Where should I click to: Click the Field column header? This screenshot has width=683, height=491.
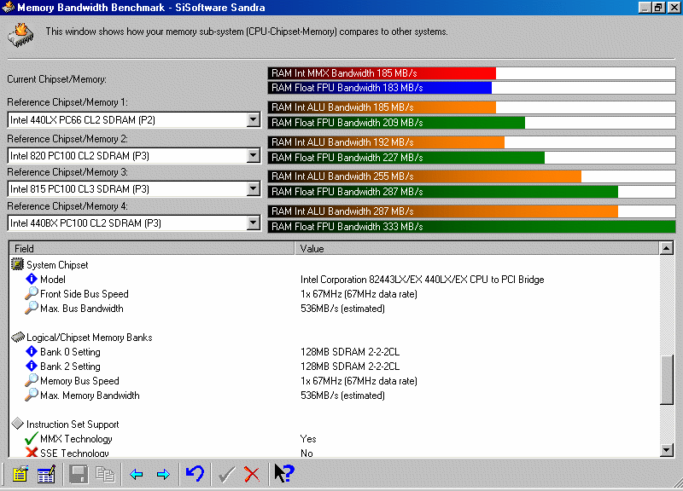pos(152,248)
